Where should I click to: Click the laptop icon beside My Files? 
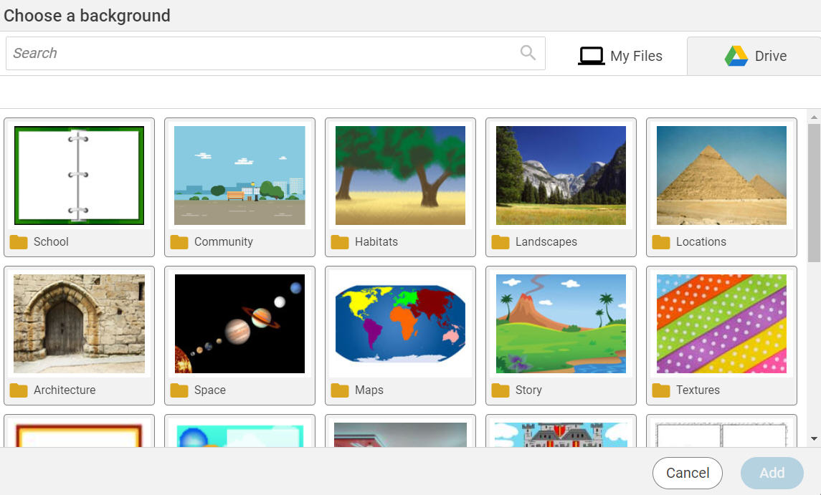pyautogui.click(x=591, y=55)
